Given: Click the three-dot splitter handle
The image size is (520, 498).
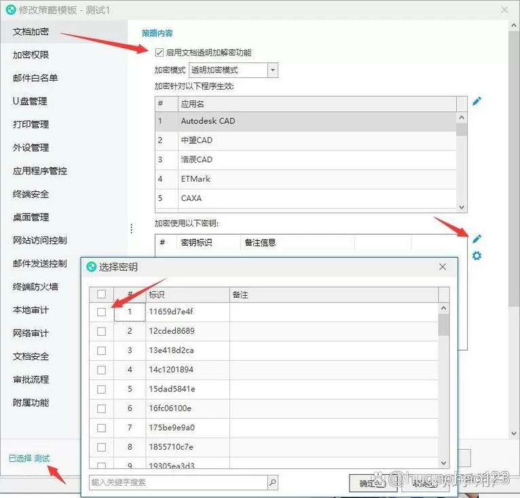Looking at the screenshot, I should pos(132,229).
